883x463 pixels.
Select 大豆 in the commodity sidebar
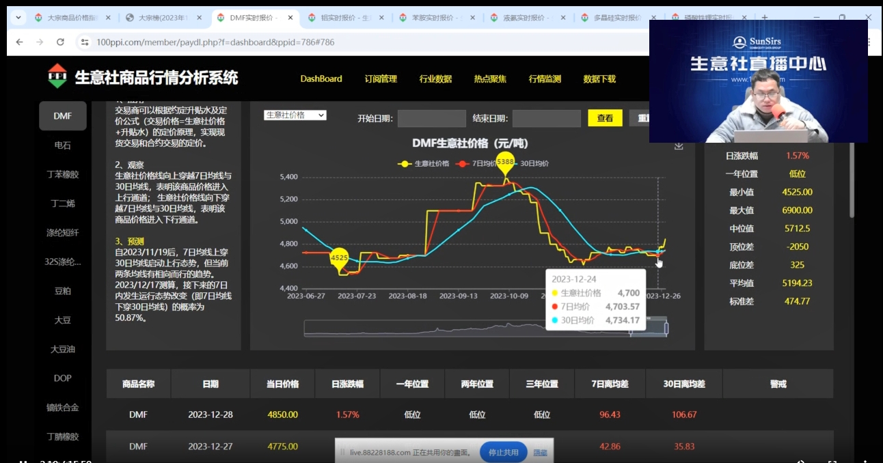[63, 320]
